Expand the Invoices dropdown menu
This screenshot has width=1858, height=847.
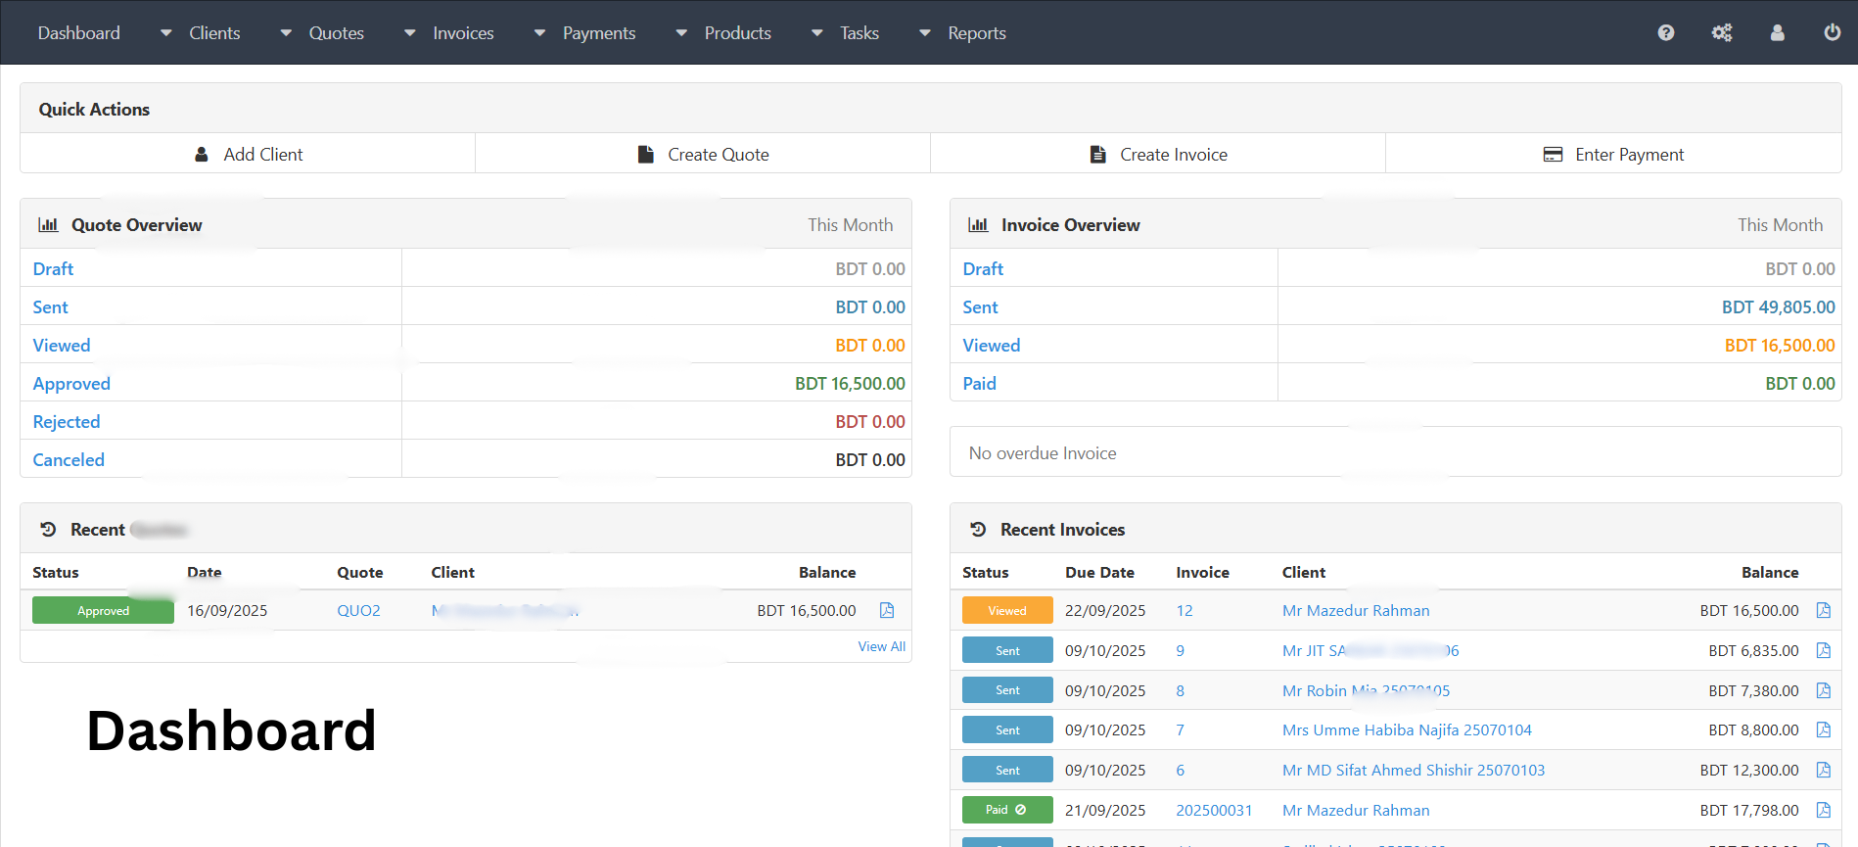tap(450, 33)
